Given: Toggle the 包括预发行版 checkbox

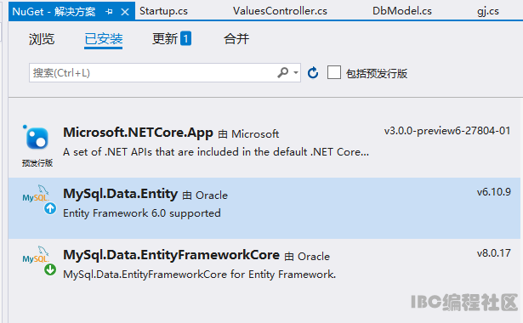Looking at the screenshot, I should 334,72.
